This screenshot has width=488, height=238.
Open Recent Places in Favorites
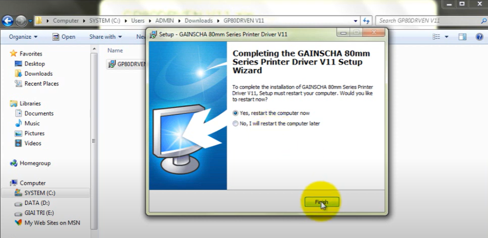pyautogui.click(x=37, y=84)
